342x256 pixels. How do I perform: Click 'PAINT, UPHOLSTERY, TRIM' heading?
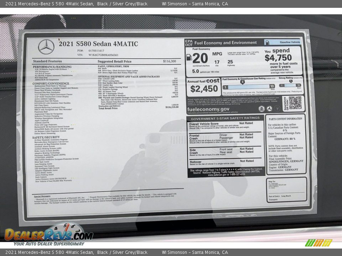[x=113, y=66]
